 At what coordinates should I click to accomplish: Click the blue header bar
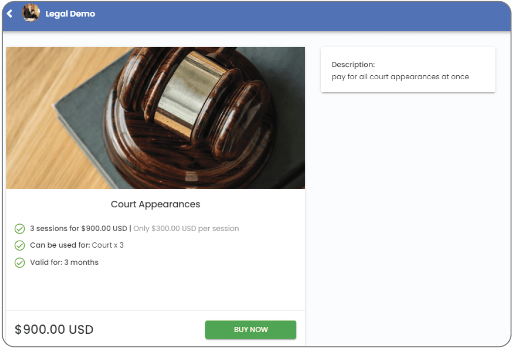tap(256, 16)
